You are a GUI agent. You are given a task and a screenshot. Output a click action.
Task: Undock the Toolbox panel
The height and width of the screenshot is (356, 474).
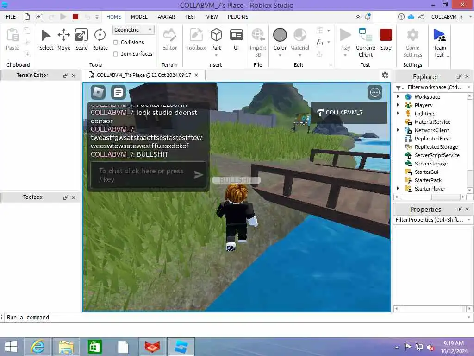[x=65, y=197]
